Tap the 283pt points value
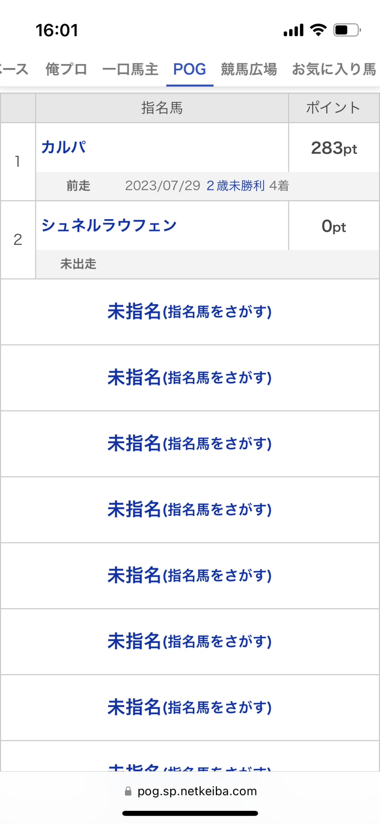The image size is (380, 824). tap(334, 148)
